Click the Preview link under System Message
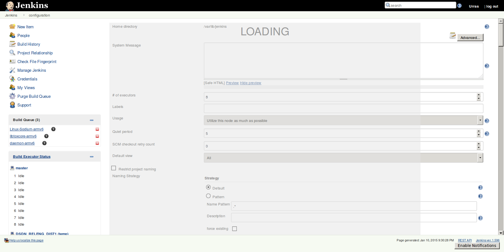The image size is (504, 252). point(232,83)
